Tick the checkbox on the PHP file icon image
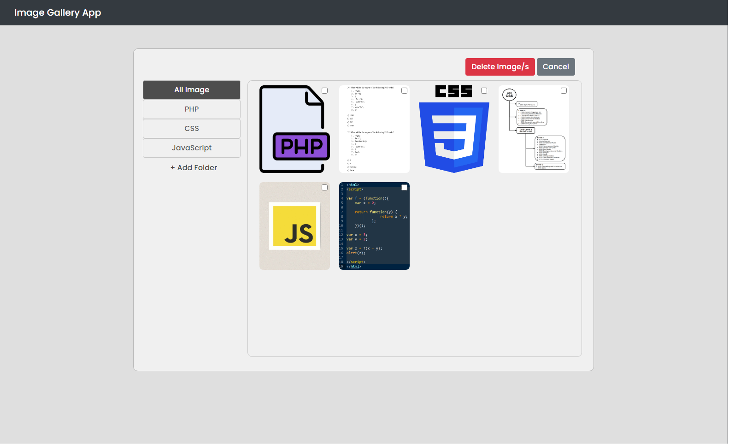This screenshot has height=445, width=729. click(x=325, y=91)
